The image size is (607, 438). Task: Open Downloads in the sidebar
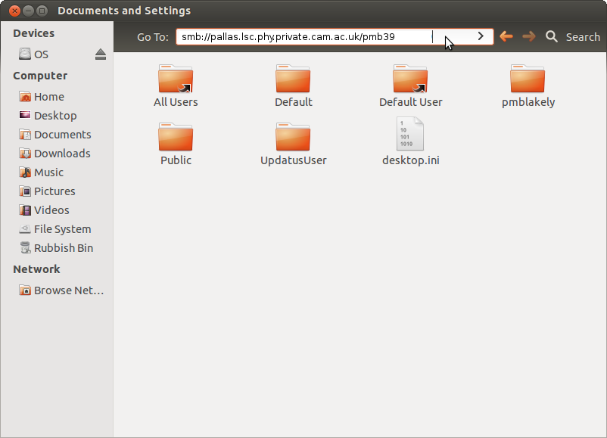coord(61,154)
